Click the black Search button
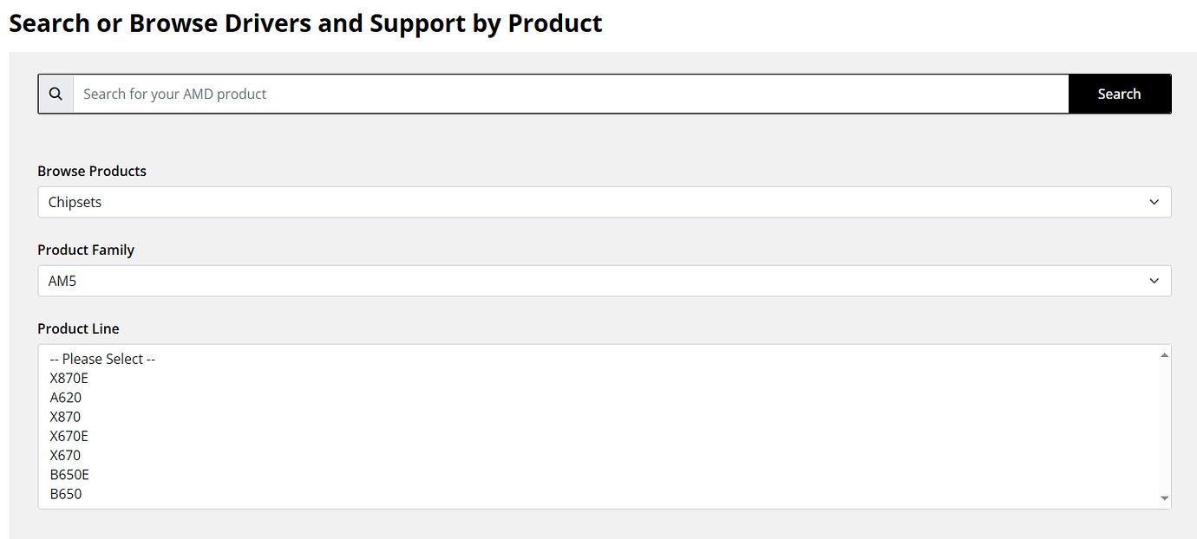The image size is (1197, 539). tap(1119, 94)
